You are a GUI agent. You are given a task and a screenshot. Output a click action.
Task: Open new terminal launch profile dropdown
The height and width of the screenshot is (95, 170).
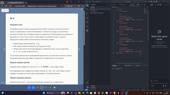(134, 65)
